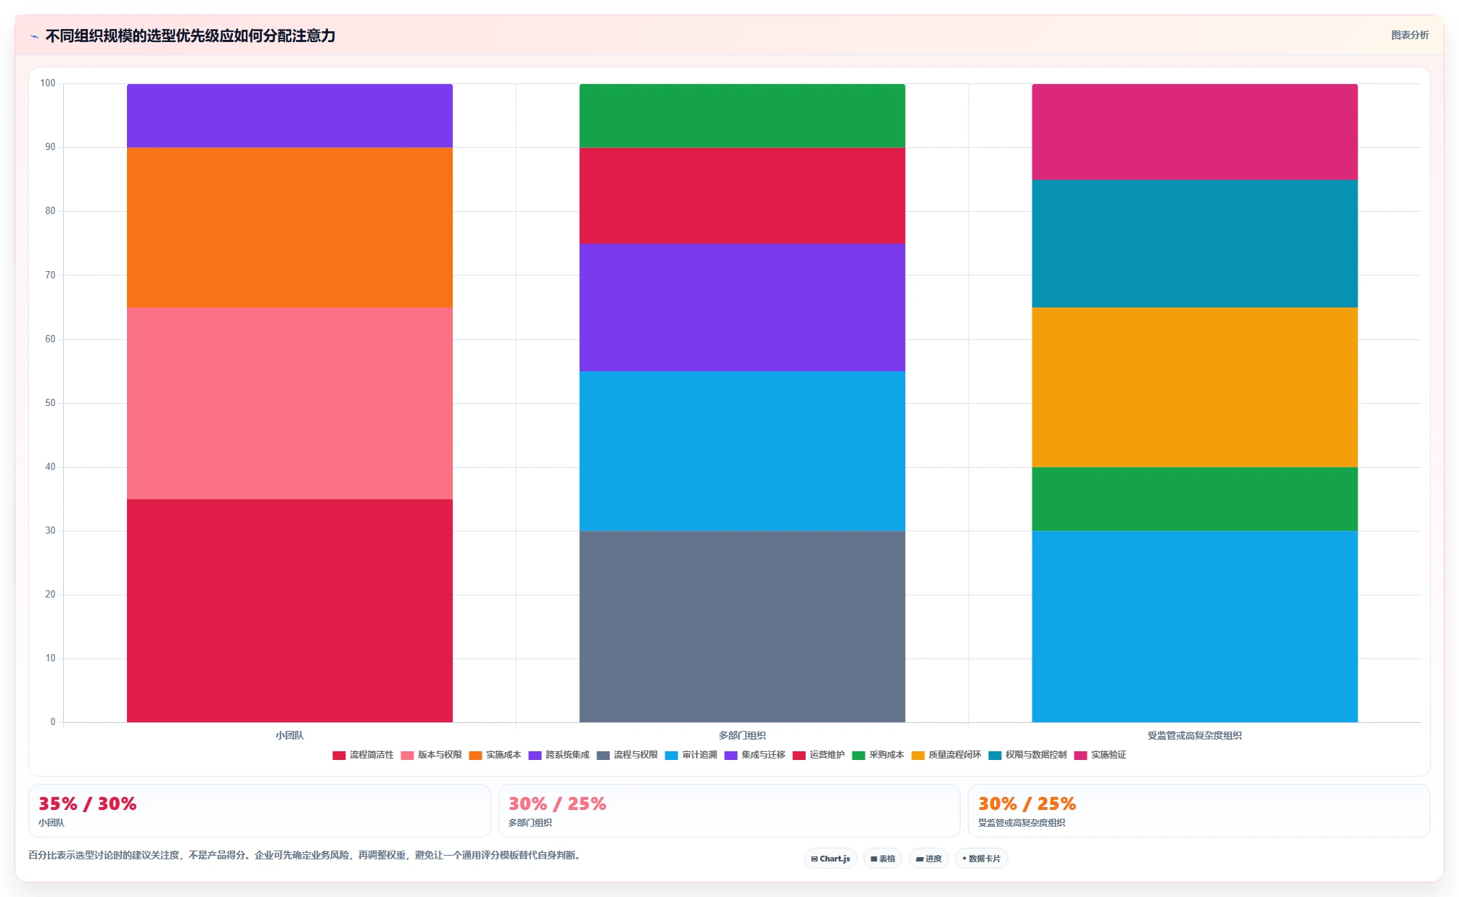Toggle the 权限与数据控制 legend item
This screenshot has width=1459, height=897.
tap(1027, 755)
